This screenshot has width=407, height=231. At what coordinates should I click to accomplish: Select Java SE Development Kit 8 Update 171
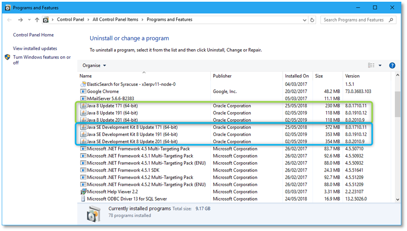click(132, 127)
